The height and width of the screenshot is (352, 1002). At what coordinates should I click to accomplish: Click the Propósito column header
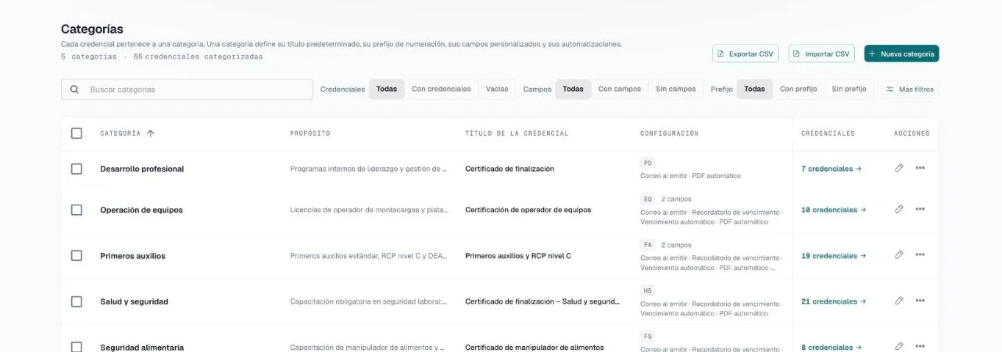[x=310, y=133]
